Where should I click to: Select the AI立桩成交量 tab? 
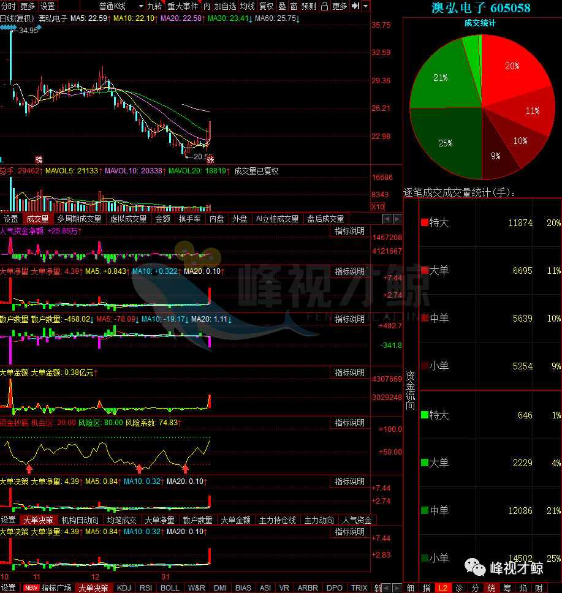tap(277, 219)
